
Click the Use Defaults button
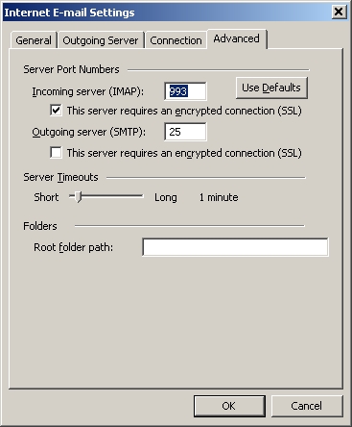pyautogui.click(x=271, y=88)
